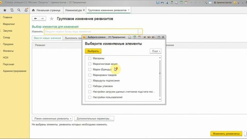The width and height of the screenshot is (247, 139).
Task: Check the Настройки загрузки данных счетчиков checkbox
Action: click(90, 92)
